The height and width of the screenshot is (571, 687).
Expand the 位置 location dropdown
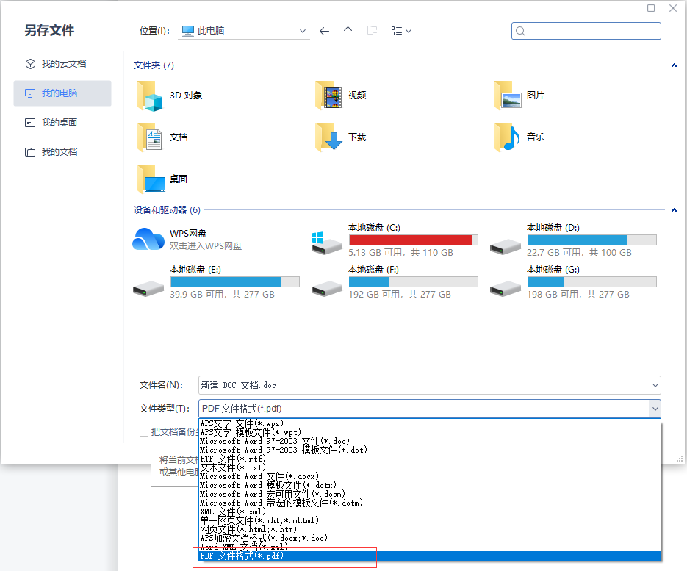pyautogui.click(x=303, y=32)
